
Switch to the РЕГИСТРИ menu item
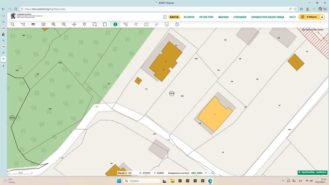206,17
